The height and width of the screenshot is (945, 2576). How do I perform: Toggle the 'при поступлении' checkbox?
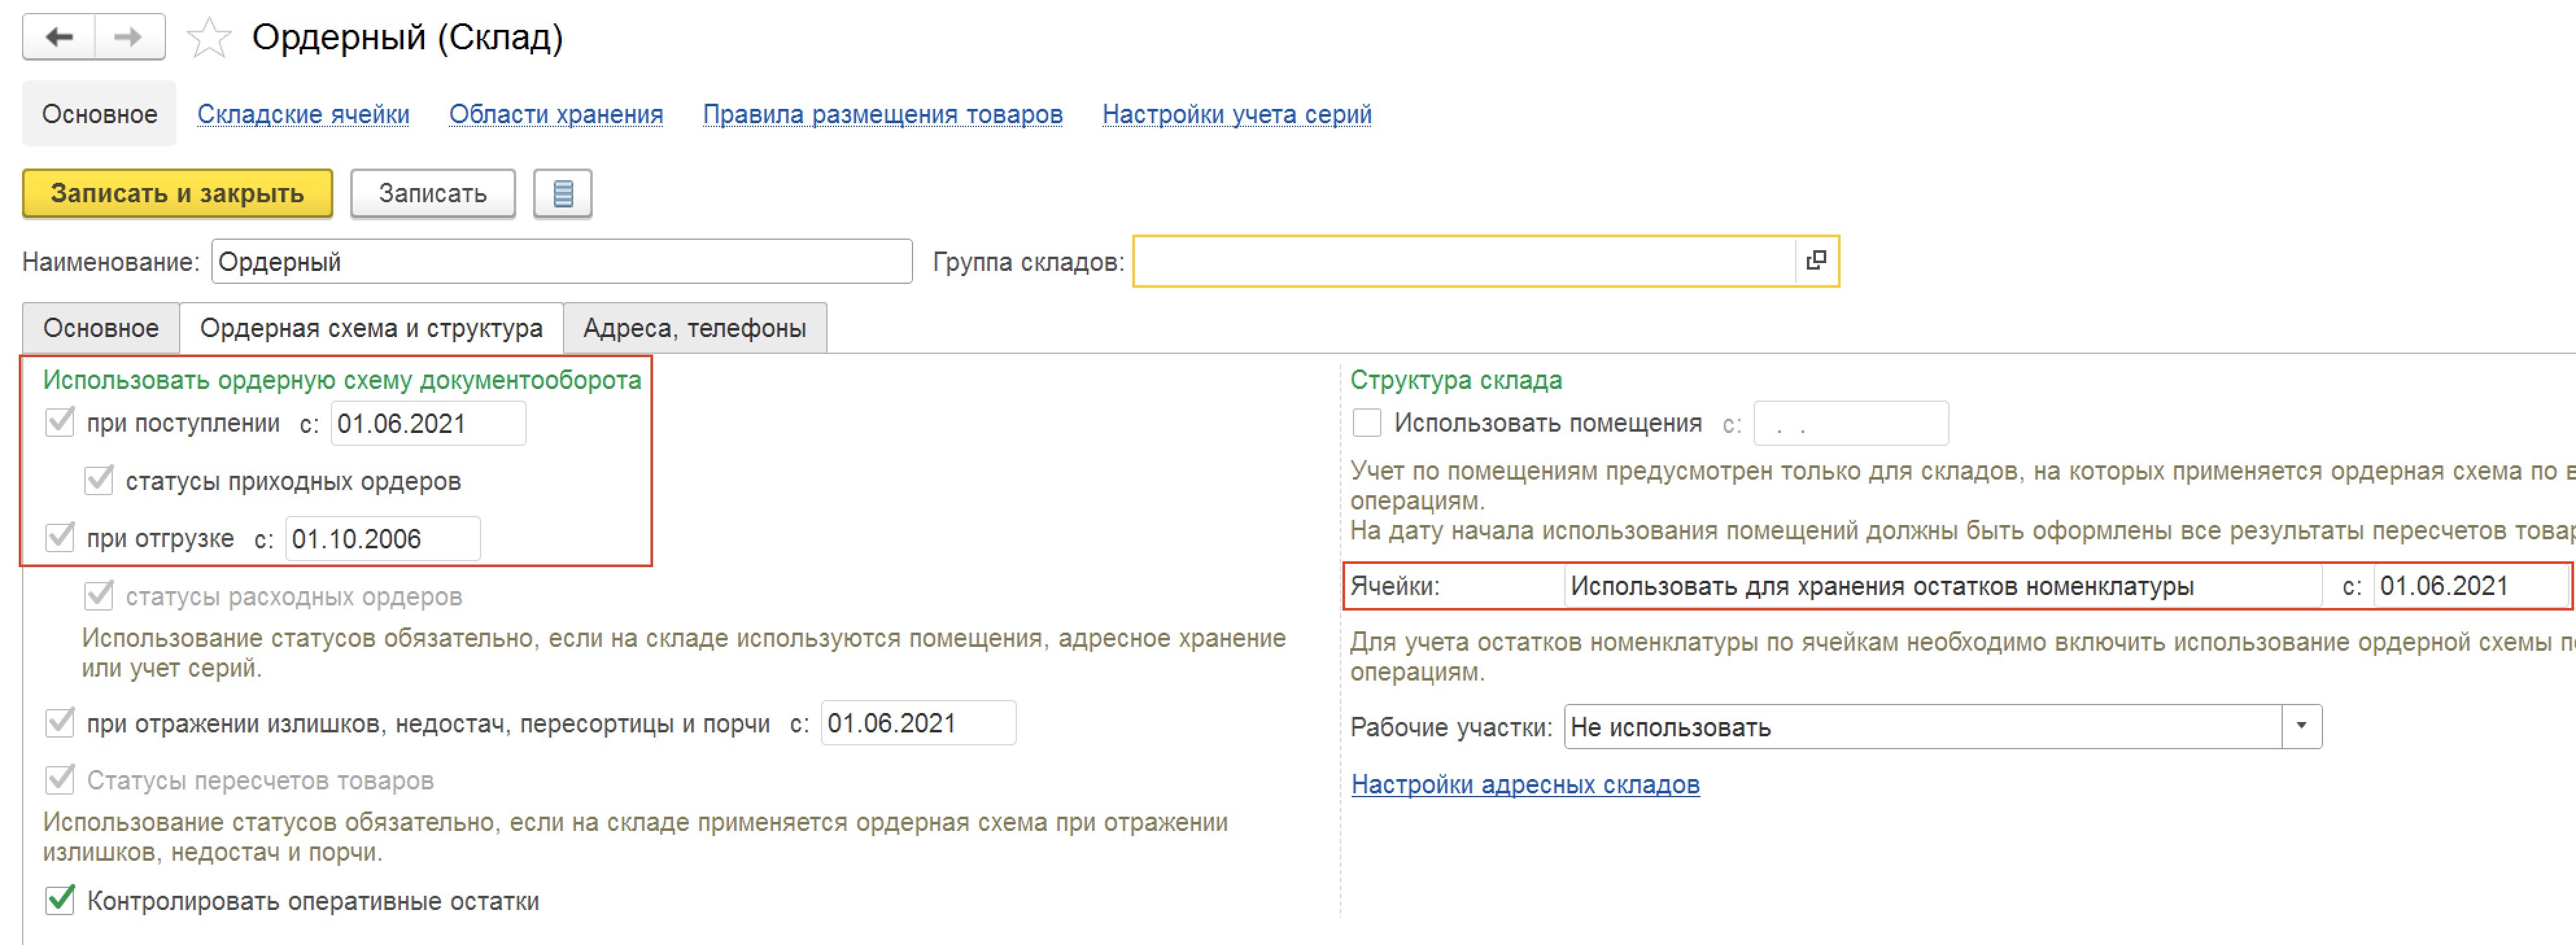(x=60, y=421)
